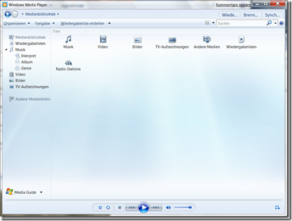Image resolution: width=292 pixels, height=221 pixels.
Task: Select Video in the sidebar tree
Action: click(x=17, y=74)
